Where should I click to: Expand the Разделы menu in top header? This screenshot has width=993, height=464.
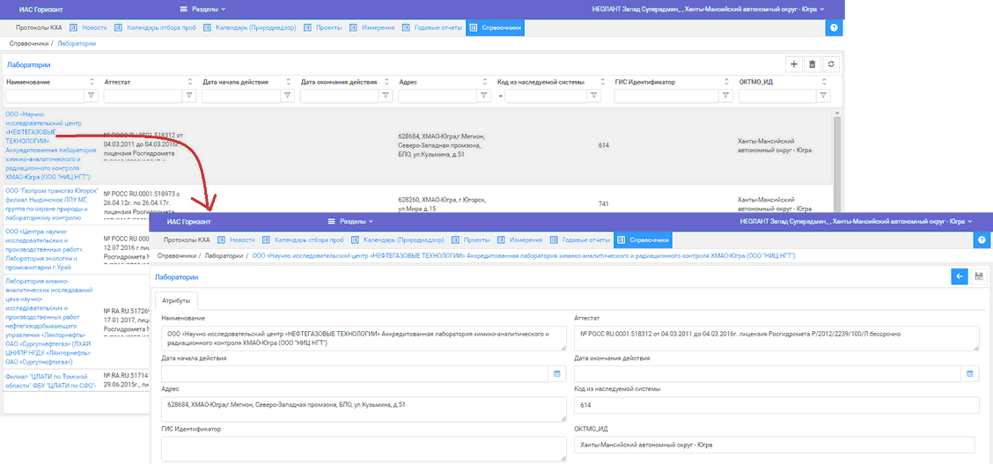199,9
